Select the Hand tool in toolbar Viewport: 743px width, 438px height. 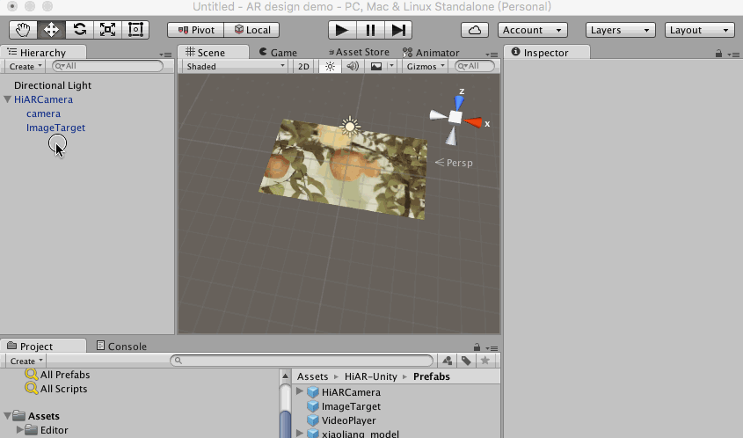pos(23,29)
